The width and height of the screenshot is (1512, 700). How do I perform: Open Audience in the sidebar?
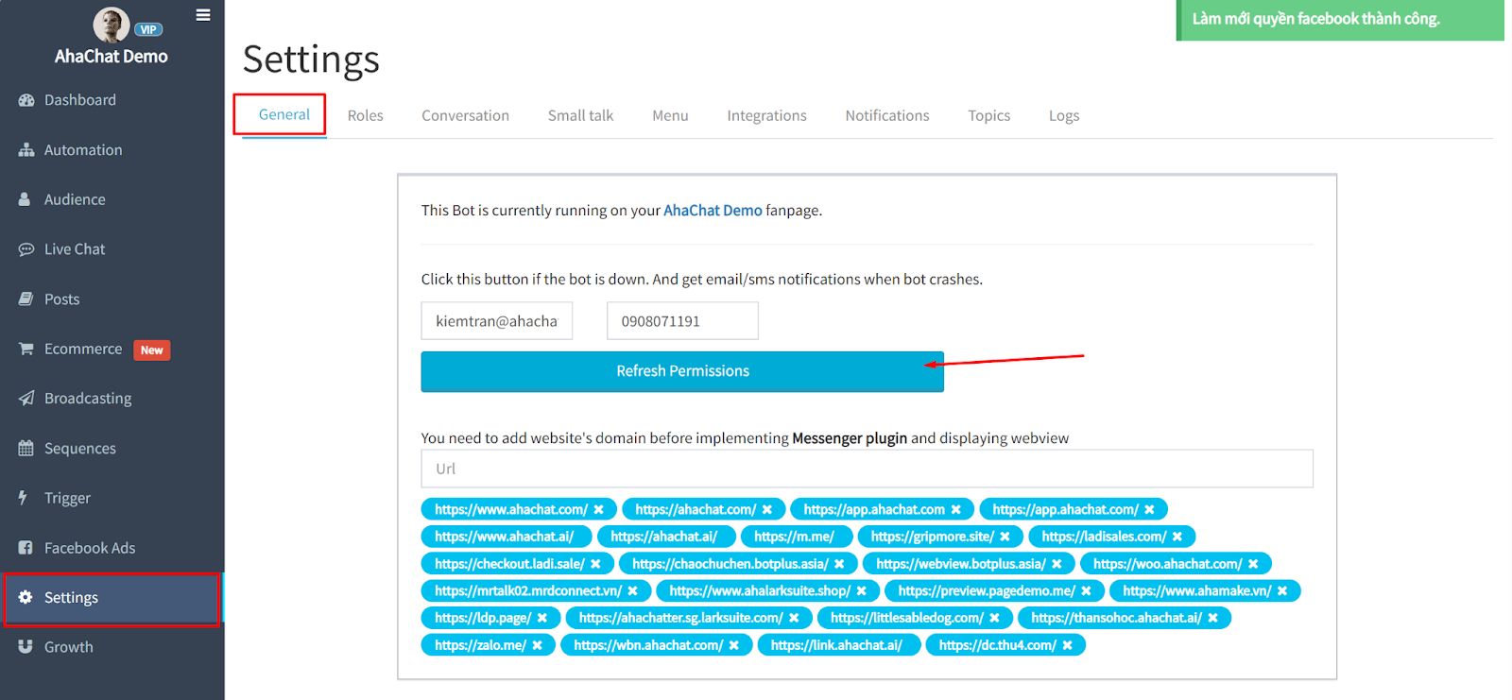tap(75, 199)
